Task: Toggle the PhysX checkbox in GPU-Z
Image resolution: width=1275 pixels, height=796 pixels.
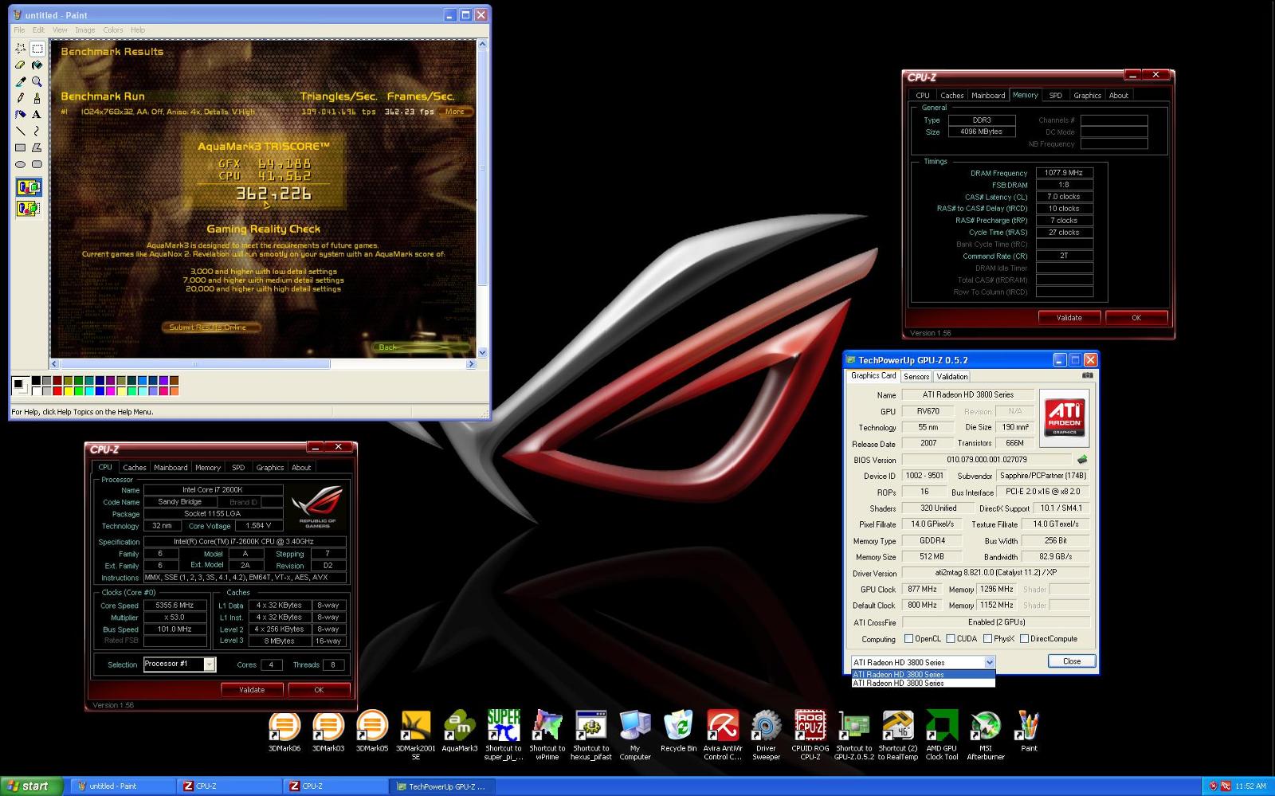Action: [x=987, y=639]
